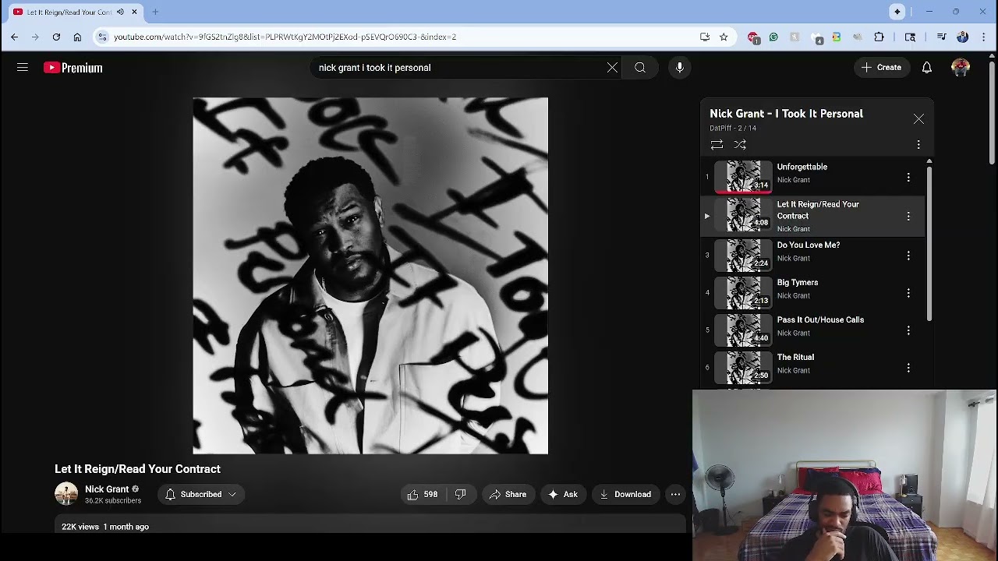This screenshot has height=561, width=998.
Task: Select Pass It Out/House Calls track title
Action: pyautogui.click(x=820, y=320)
